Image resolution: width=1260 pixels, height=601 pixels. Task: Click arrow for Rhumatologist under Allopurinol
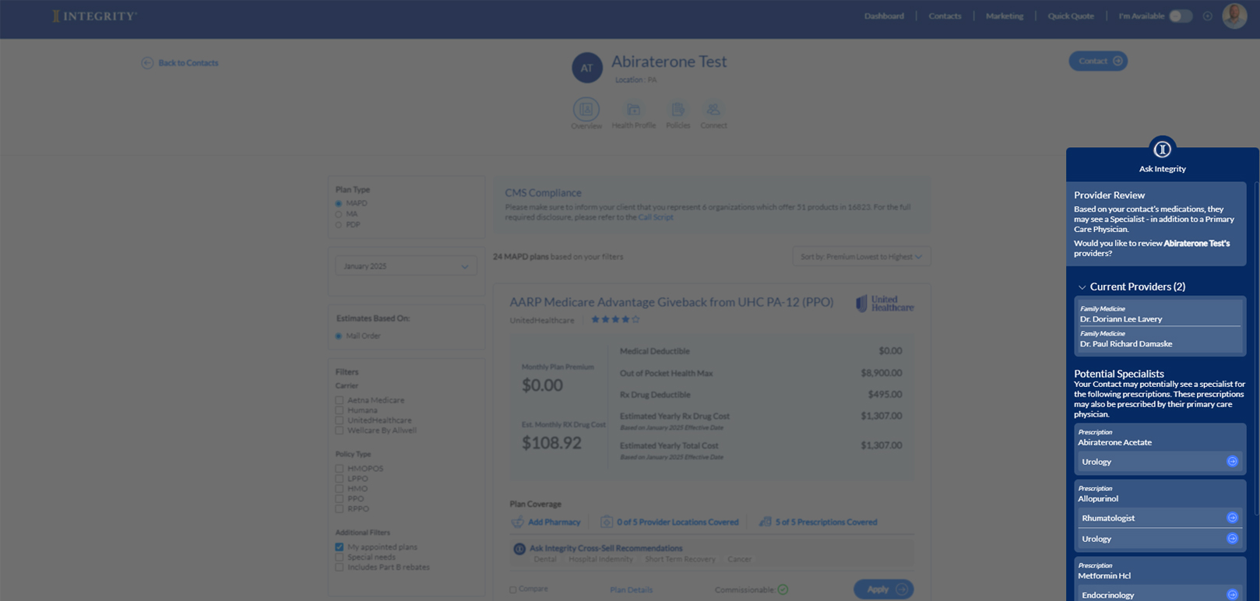1233,518
